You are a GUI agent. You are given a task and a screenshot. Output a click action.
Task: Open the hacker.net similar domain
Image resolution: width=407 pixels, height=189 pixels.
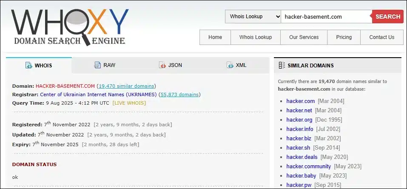point(299,111)
